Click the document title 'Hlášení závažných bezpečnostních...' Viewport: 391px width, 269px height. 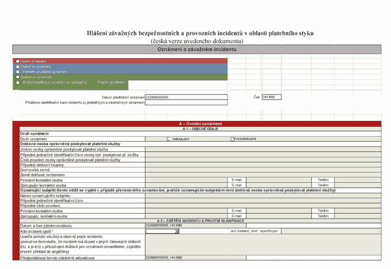tap(200, 33)
